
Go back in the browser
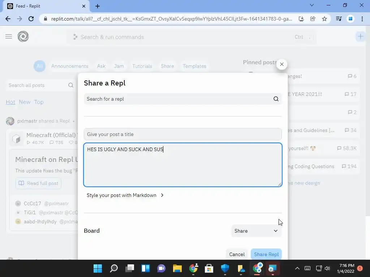[x=8, y=19]
